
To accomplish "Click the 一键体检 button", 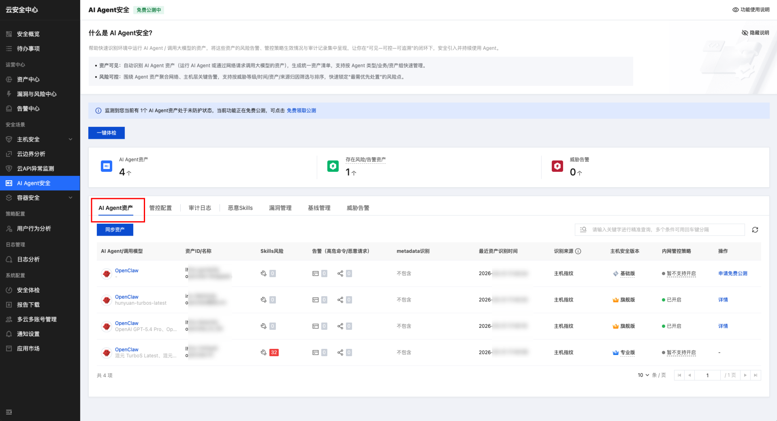I will [x=107, y=133].
